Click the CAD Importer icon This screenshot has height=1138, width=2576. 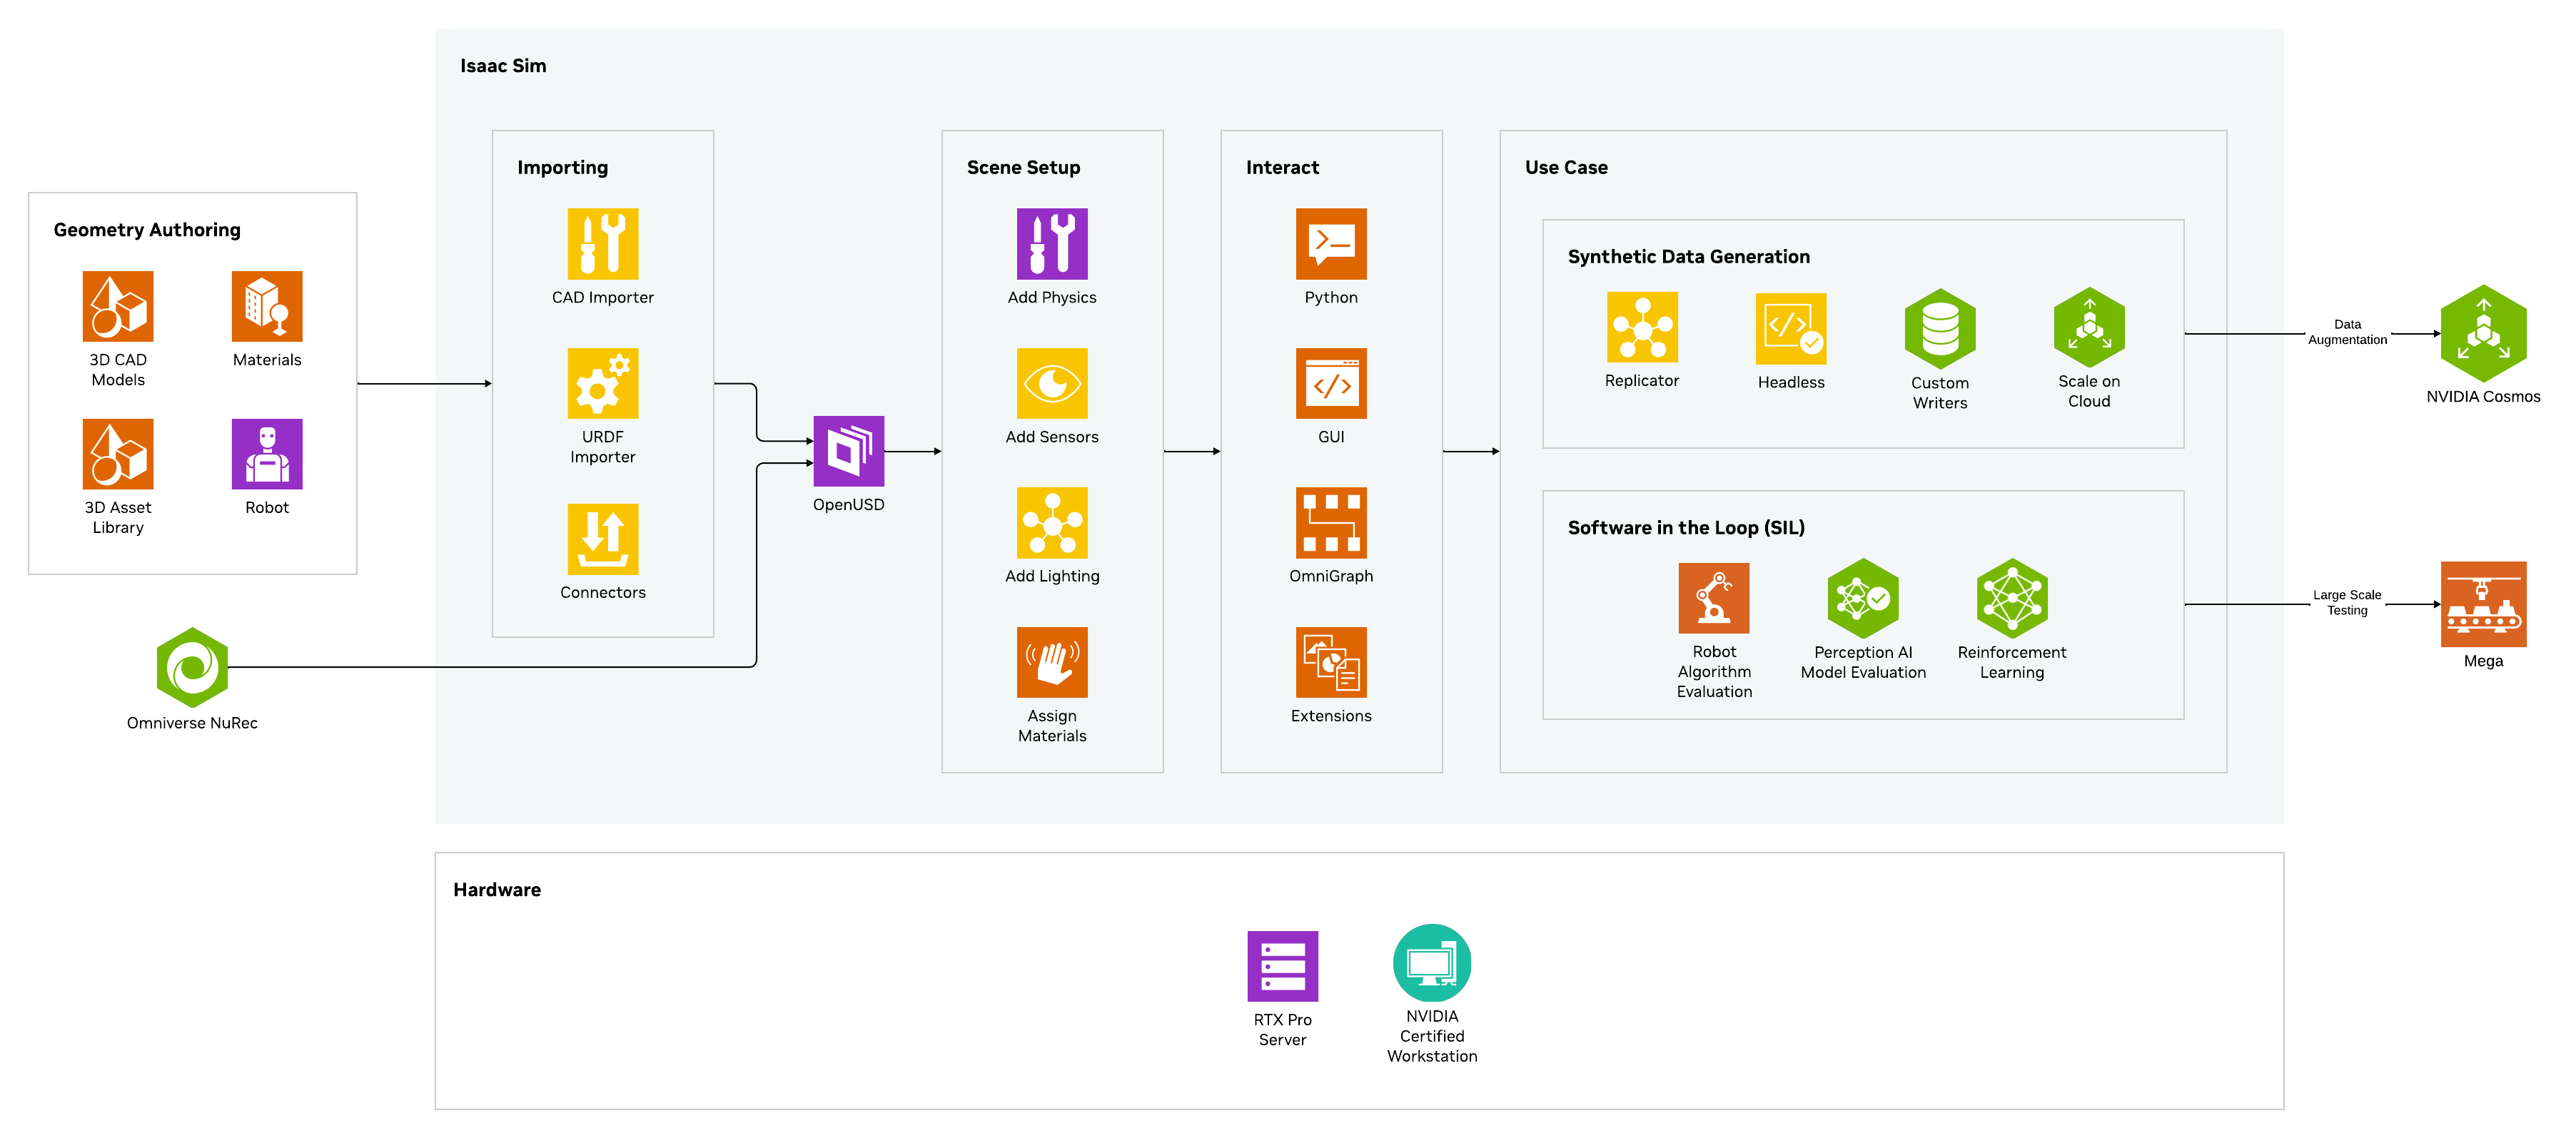pyautogui.click(x=602, y=243)
